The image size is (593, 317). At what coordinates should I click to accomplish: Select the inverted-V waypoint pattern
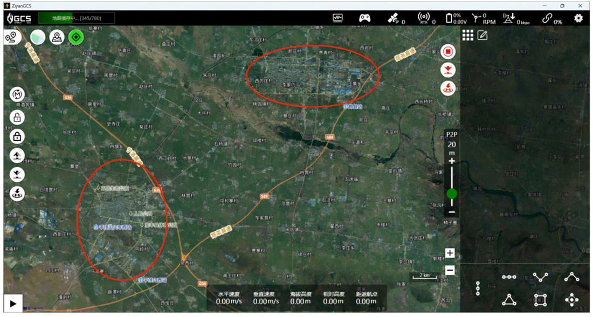pos(571,277)
